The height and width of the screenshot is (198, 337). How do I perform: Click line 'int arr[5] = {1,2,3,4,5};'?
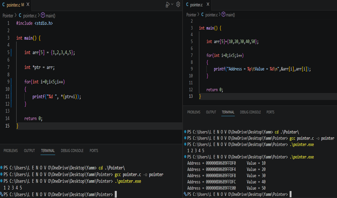tap(50, 52)
